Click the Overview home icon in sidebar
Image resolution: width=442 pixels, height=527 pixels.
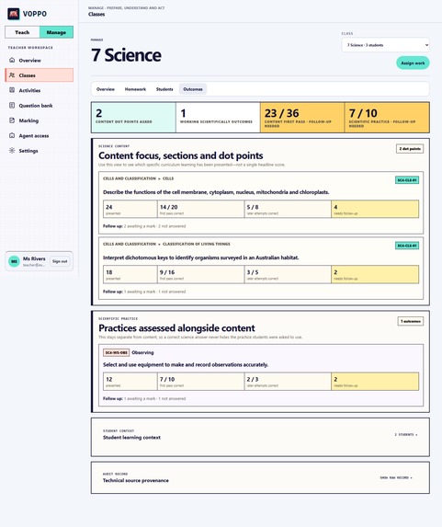tap(12, 60)
